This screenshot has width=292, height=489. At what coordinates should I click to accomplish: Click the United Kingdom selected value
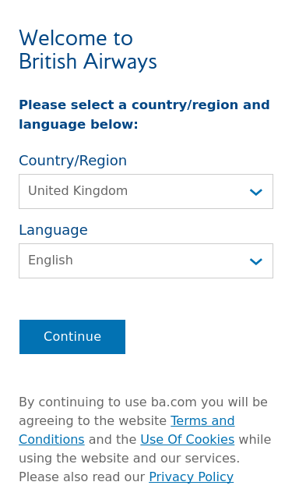pyautogui.click(x=78, y=191)
